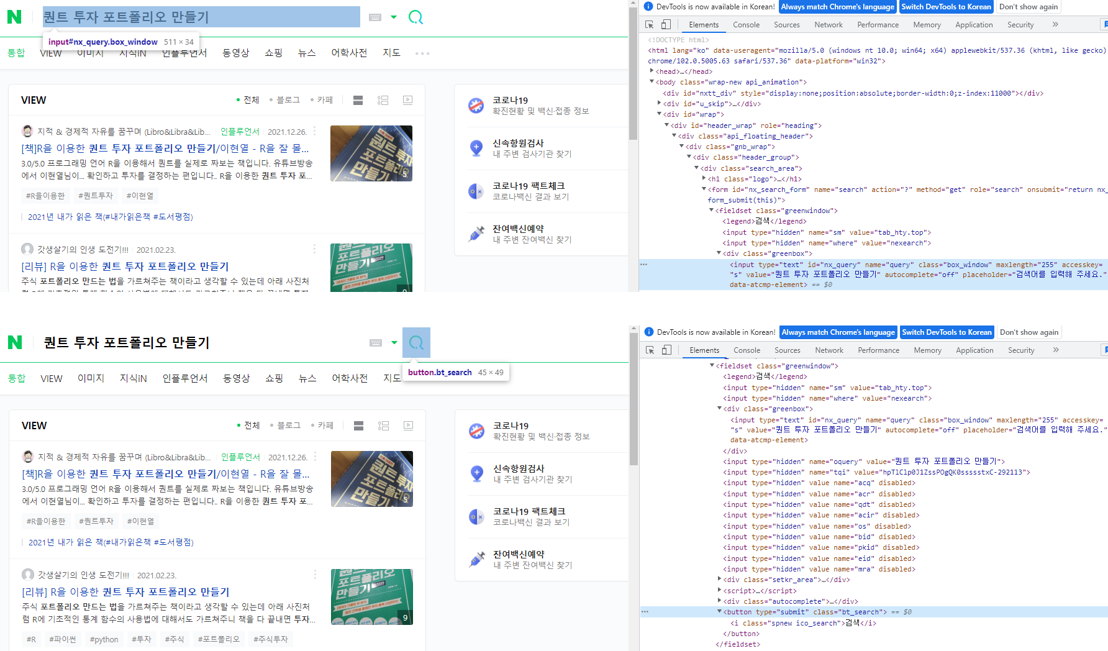This screenshot has height=651, width=1108.
Task: Click the Naver N logo in the lower capture
Action: 15,342
